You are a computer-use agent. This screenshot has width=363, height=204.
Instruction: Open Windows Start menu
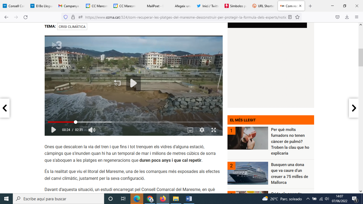tap(6, 199)
